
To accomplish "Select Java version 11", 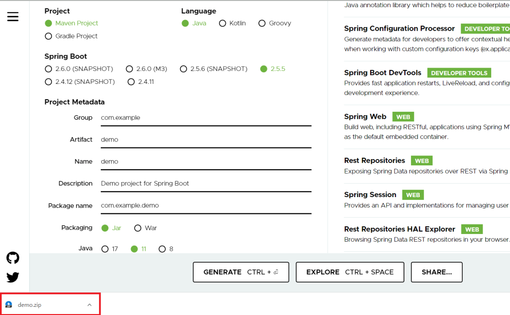I will [x=138, y=249].
